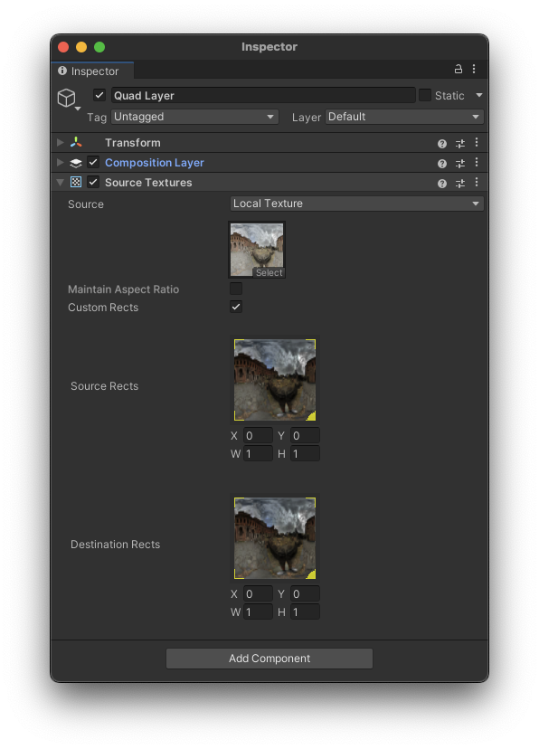Click the Source Textures component title
Image resolution: width=539 pixels, height=749 pixels.
(148, 183)
